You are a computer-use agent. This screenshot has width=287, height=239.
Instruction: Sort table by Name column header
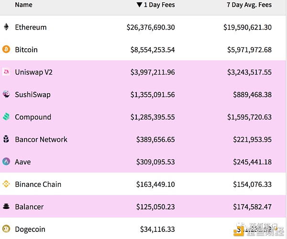(23, 5)
